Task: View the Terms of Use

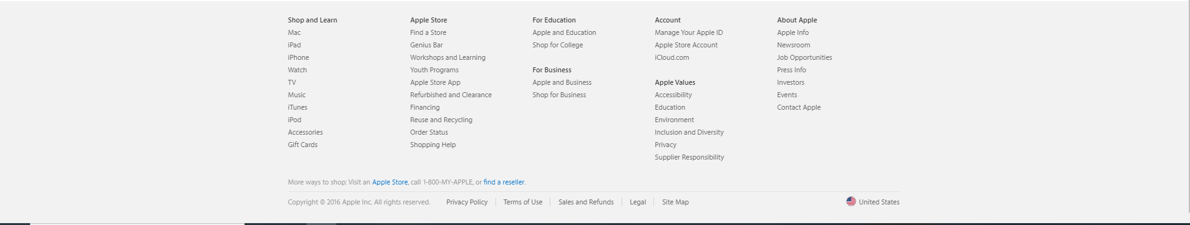Action: 522,202
